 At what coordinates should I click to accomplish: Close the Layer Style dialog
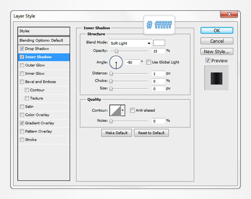229,14
